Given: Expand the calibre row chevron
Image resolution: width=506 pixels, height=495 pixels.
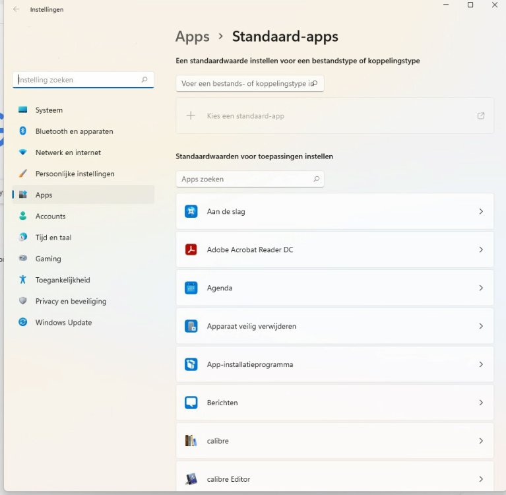Looking at the screenshot, I should (x=481, y=441).
